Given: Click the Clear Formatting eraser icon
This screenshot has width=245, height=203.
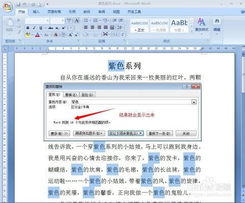Looking at the screenshot, I should point(71,28).
